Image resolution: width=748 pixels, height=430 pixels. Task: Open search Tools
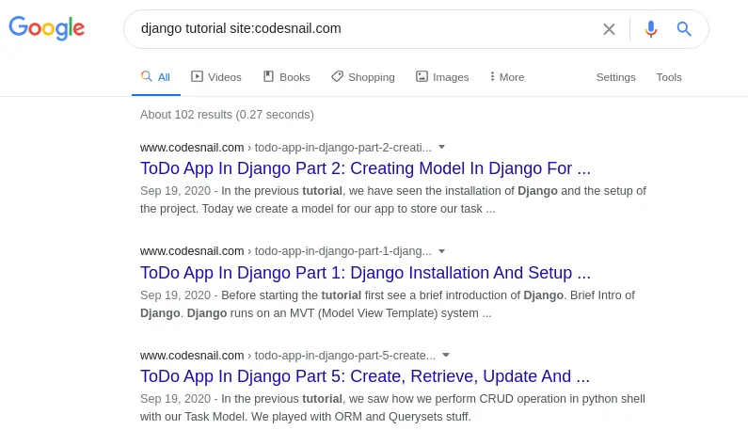click(x=669, y=77)
